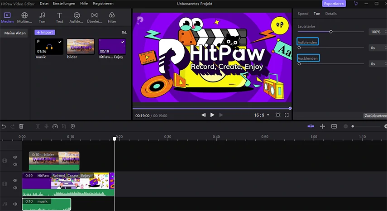
Task: Click the Import button
Action: [45, 32]
